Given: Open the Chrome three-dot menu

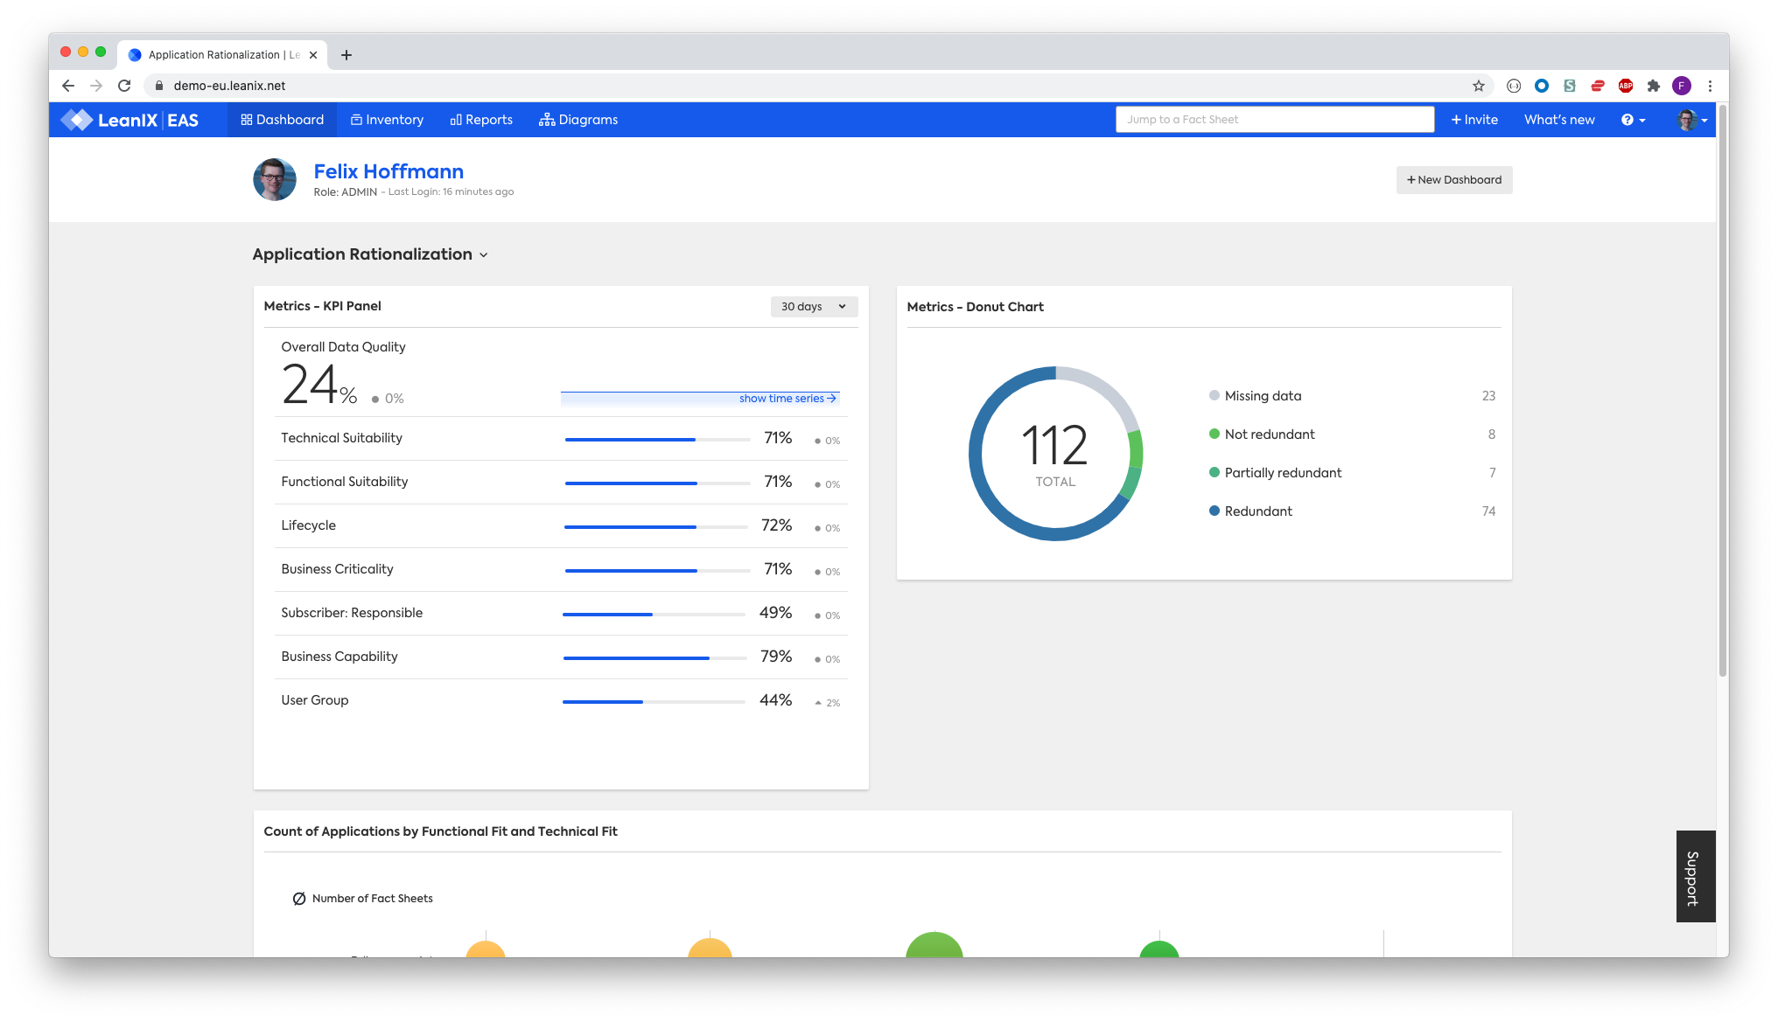Looking at the screenshot, I should 1710,86.
